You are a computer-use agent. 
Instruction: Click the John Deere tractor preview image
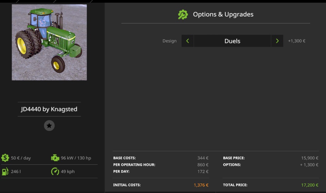pyautogui.click(x=49, y=42)
